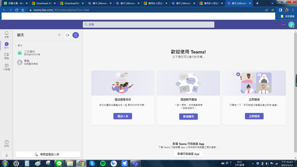
Task: Click 取得行動裝置 App button
Action: (188, 154)
